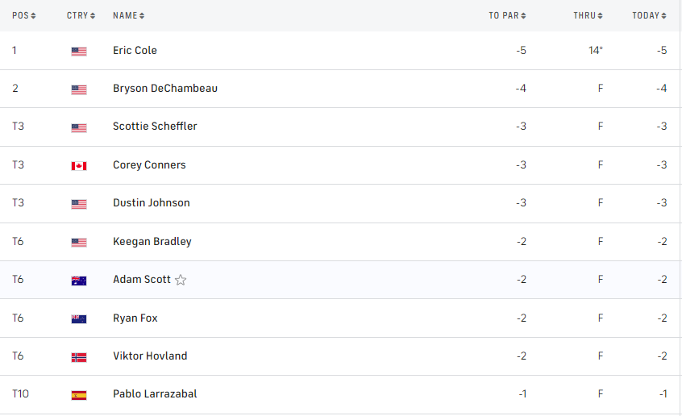Open Scottie Scheffler's player link
Screen dimensions: 682x416
click(x=155, y=127)
